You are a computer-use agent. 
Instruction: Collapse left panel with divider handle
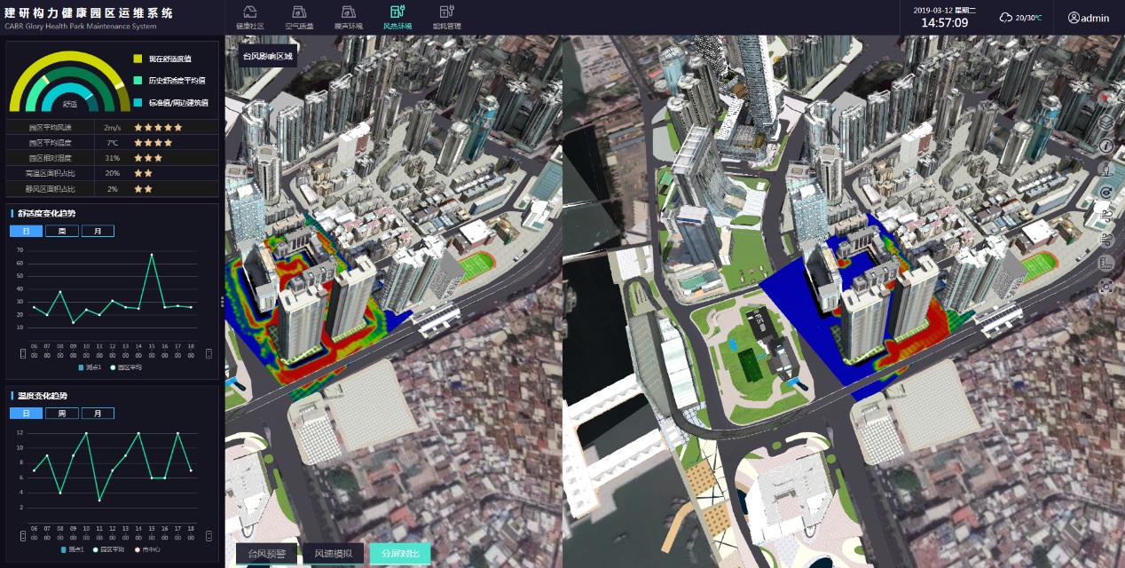(x=222, y=302)
